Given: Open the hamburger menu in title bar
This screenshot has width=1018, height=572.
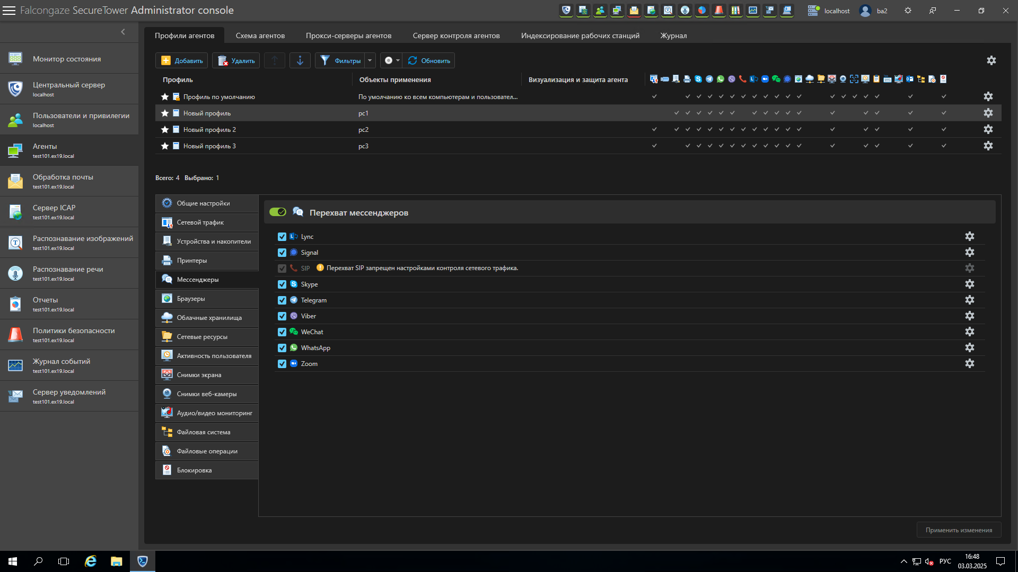Looking at the screenshot, I should 9,11.
